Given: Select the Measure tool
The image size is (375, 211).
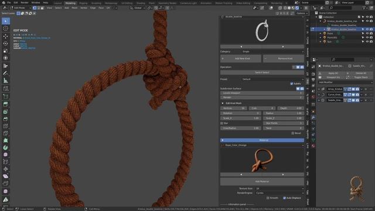Looking at the screenshot, I should [5, 81].
